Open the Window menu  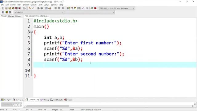(54, 5)
